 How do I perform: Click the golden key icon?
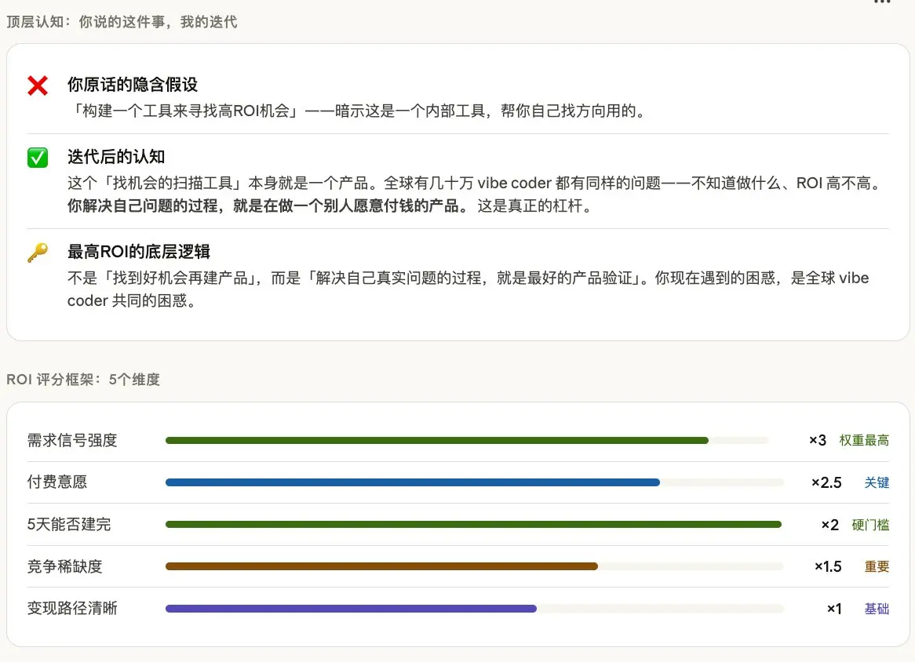click(x=38, y=253)
